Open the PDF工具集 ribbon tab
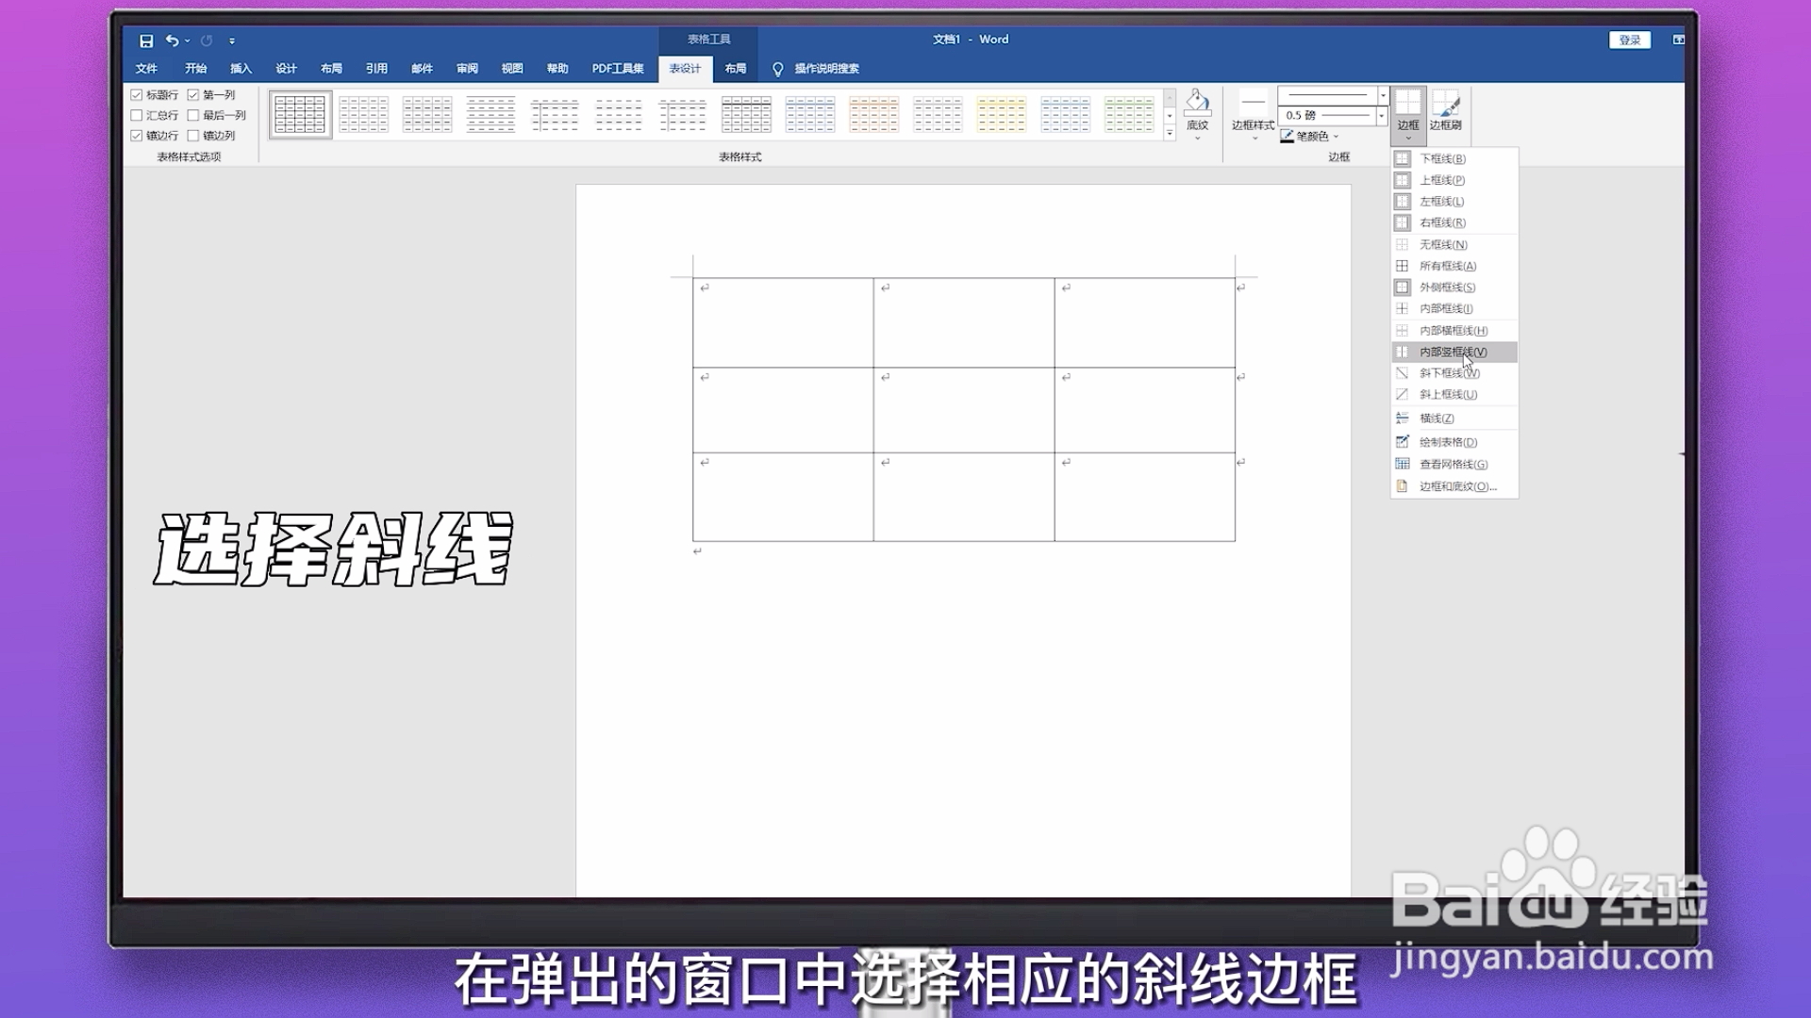 pos(618,68)
